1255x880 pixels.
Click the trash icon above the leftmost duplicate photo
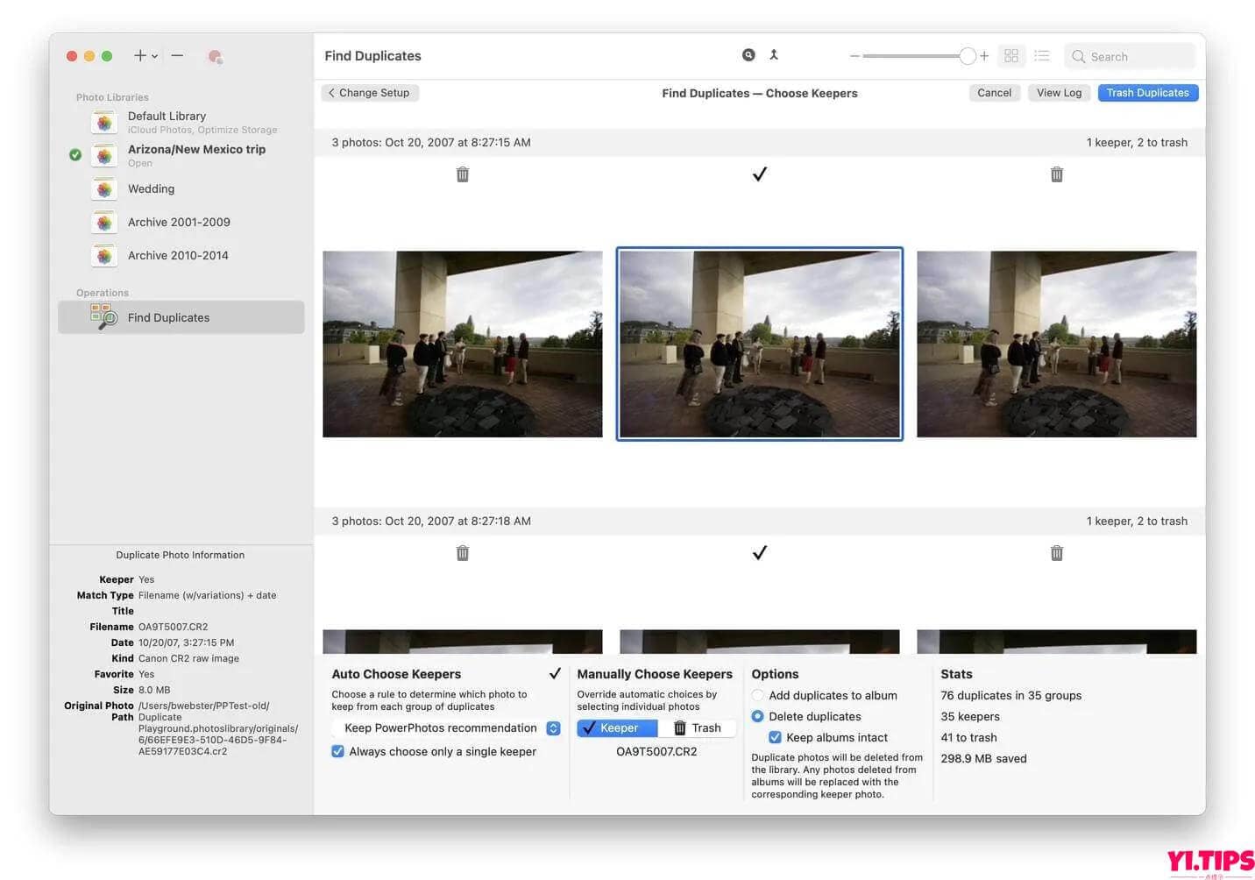pos(462,174)
